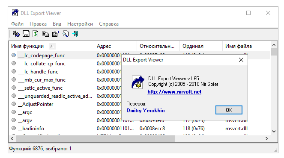Open the Правка menu
284x158 pixels.
click(x=38, y=24)
